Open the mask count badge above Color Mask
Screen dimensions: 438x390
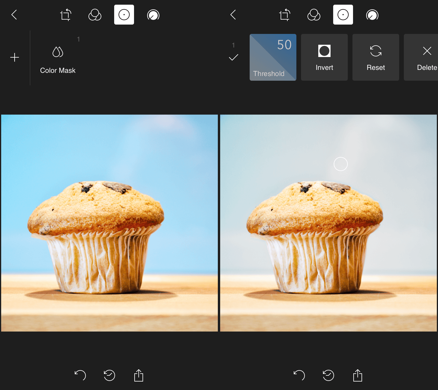[x=78, y=39]
